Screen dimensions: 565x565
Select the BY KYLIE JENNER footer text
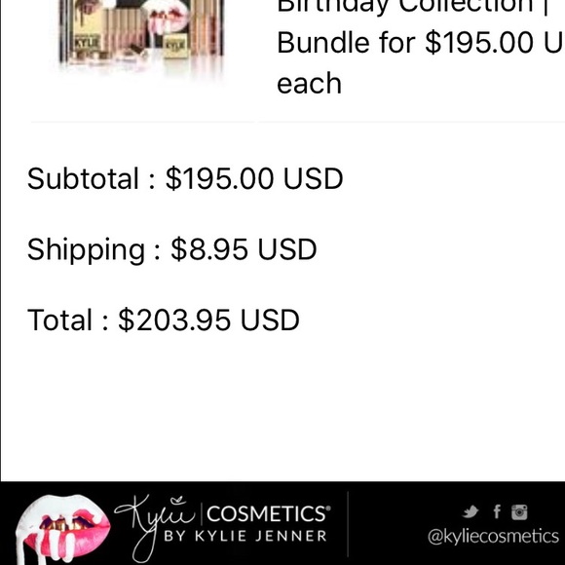click(x=245, y=536)
